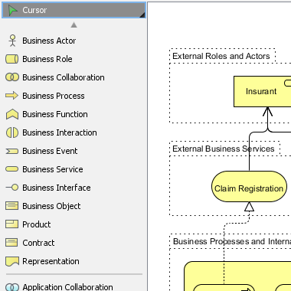Viewport: 291px width, 291px height.
Task: Activate the Cursor selection tool
Action: click(74, 10)
